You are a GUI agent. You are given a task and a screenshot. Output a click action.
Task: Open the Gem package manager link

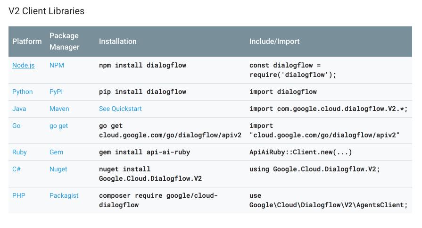pyautogui.click(x=56, y=152)
